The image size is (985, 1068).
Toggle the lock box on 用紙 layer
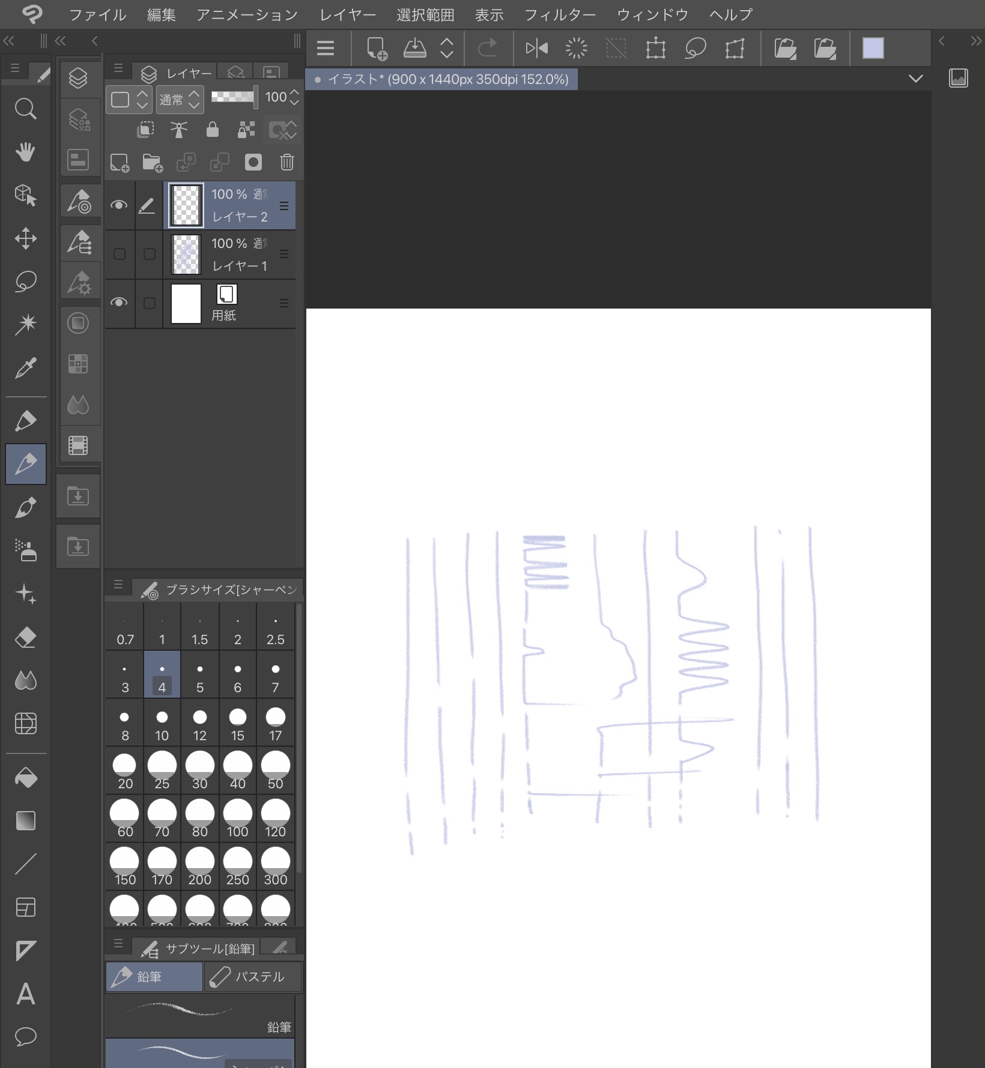(x=150, y=303)
